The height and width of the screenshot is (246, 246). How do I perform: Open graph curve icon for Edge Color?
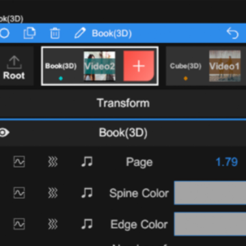[19, 224]
